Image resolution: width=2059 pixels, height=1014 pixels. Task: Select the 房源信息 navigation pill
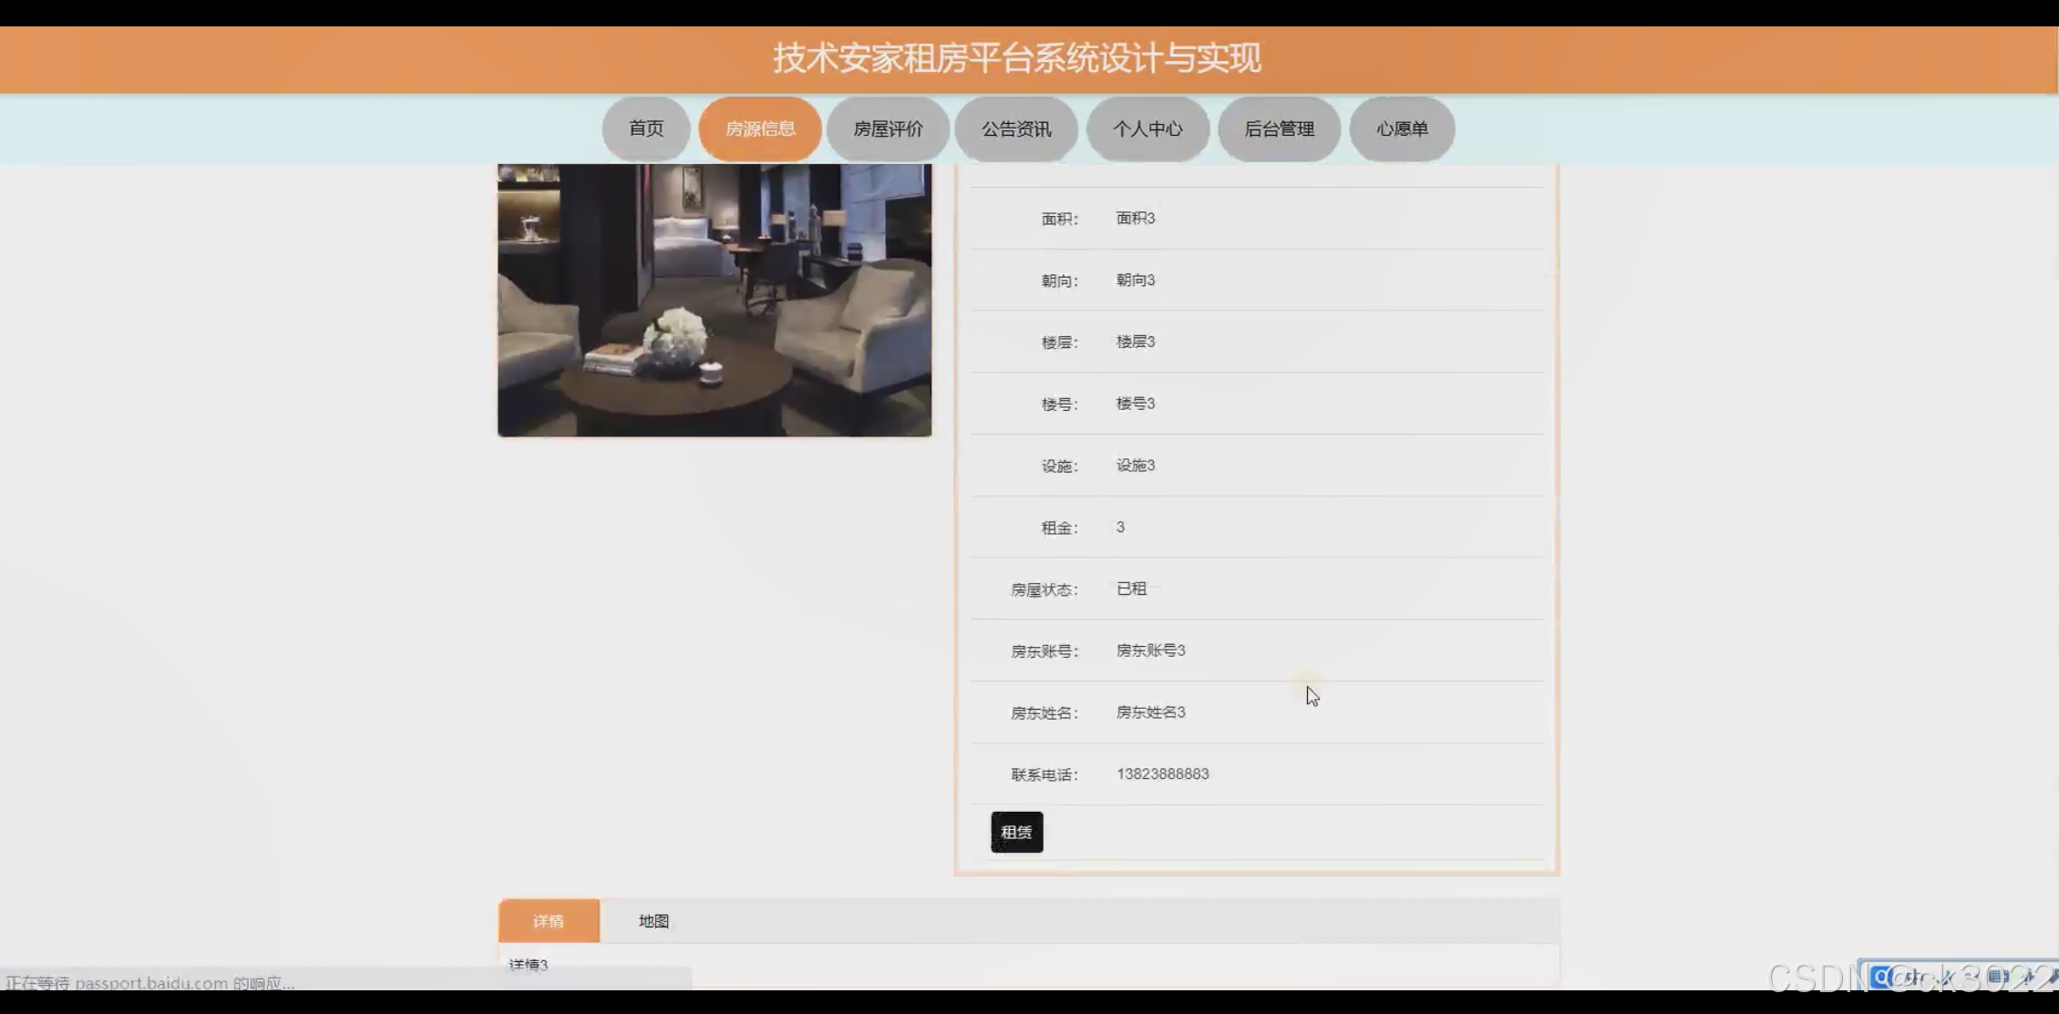tap(760, 128)
